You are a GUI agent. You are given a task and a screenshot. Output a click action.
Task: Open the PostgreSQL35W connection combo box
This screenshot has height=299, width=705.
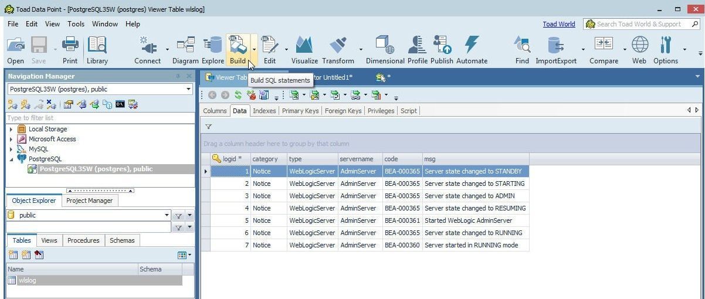[100, 89]
